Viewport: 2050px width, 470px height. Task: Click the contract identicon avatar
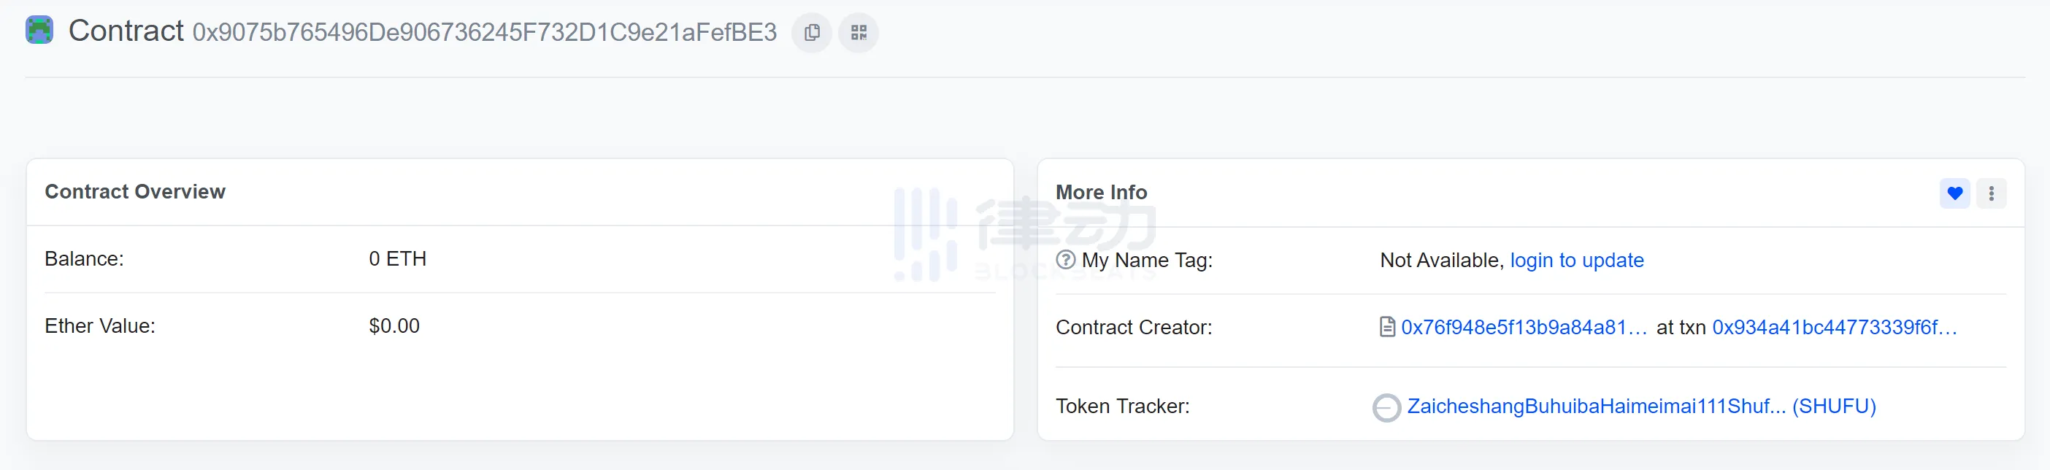(x=39, y=30)
